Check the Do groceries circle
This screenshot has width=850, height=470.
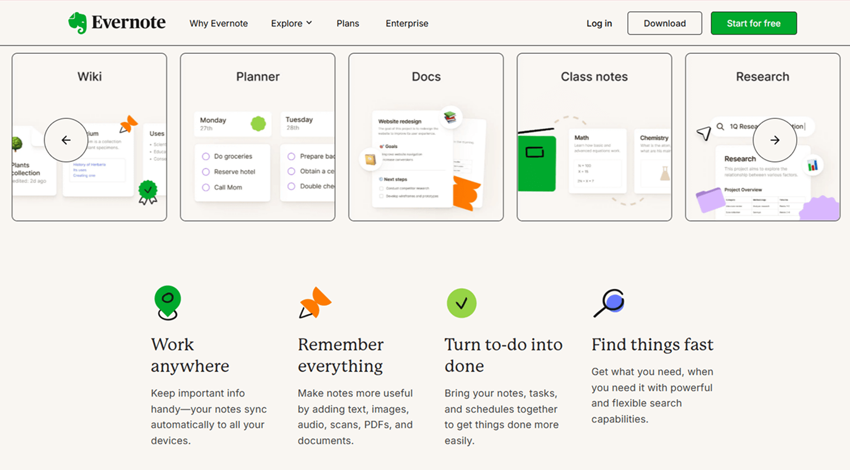(206, 156)
